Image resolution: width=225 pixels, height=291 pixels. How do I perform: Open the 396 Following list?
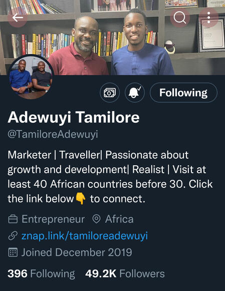point(41,274)
